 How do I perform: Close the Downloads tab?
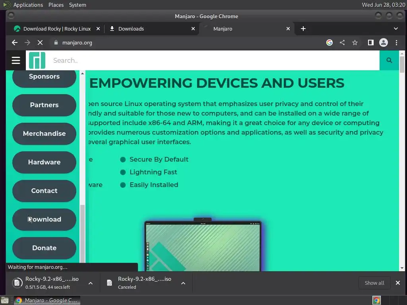(193, 29)
